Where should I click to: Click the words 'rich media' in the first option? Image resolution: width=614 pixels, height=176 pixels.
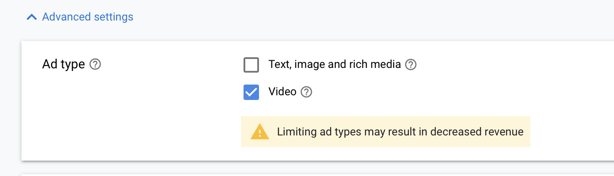click(379, 65)
